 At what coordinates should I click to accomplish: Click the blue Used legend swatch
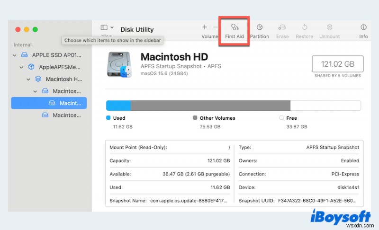pos(108,118)
